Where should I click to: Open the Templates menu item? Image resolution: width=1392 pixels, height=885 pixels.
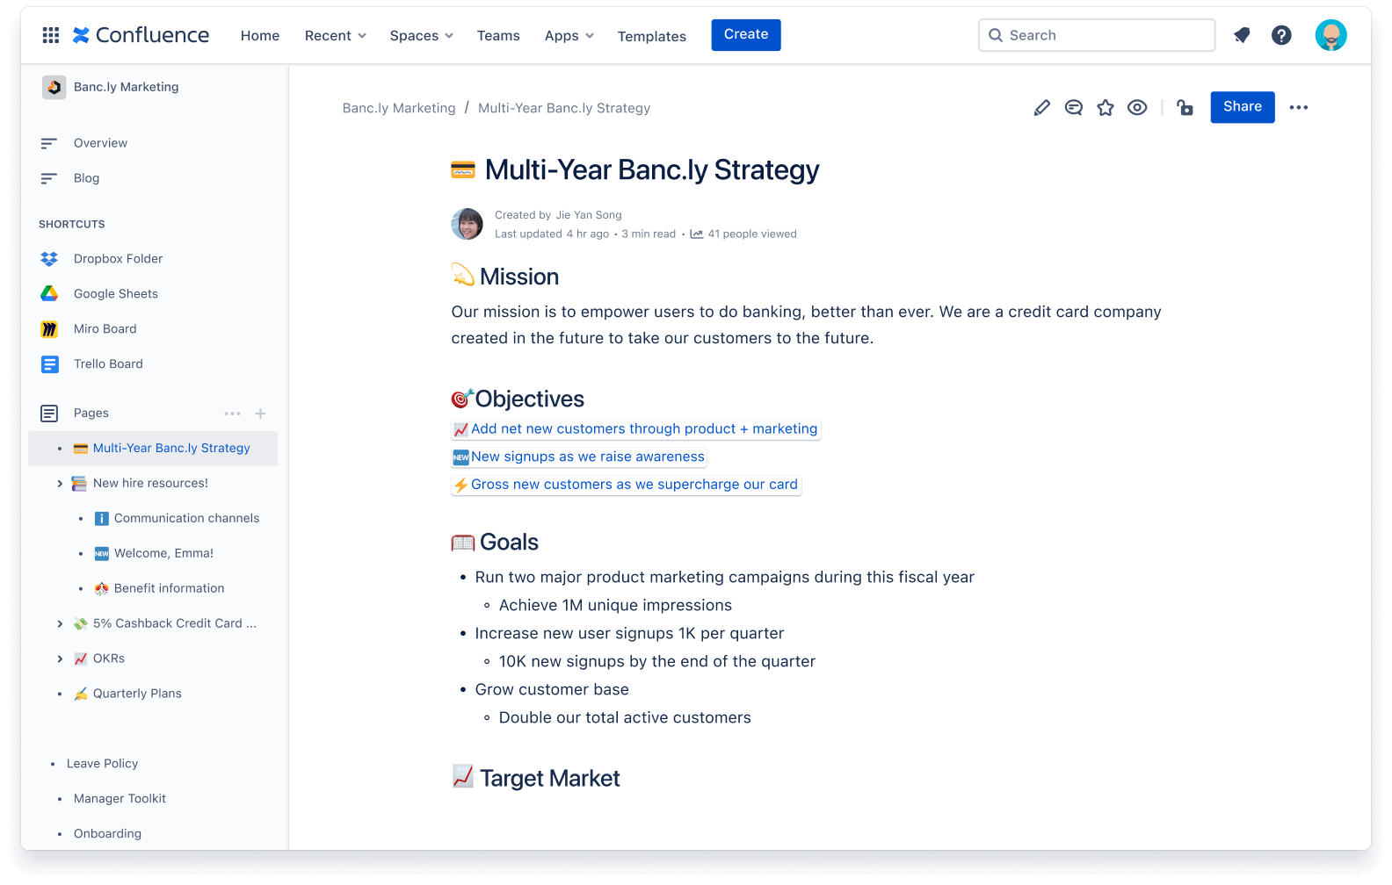coord(652,36)
